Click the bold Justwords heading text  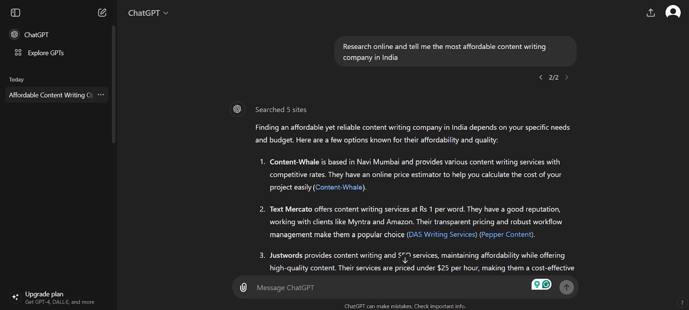coord(286,255)
